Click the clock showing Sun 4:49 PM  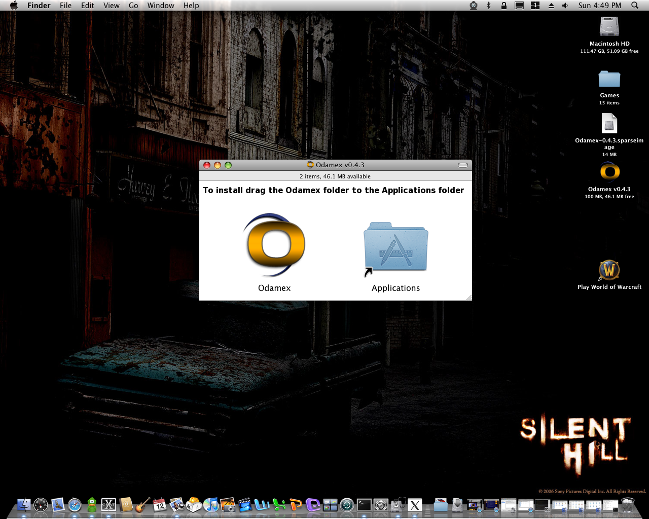pyautogui.click(x=599, y=6)
